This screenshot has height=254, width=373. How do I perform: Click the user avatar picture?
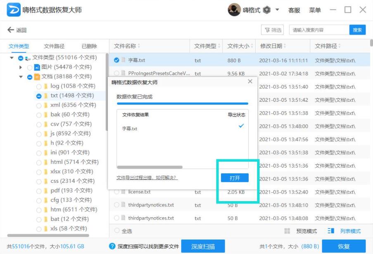pyautogui.click(x=234, y=10)
